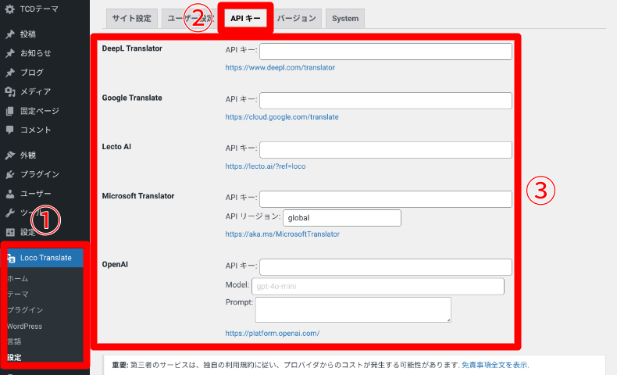Open the ブログ menu item

(x=32, y=73)
